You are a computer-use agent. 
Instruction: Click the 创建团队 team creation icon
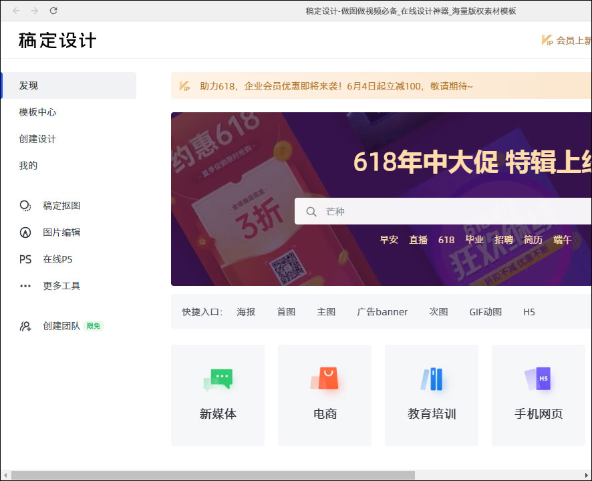[25, 325]
